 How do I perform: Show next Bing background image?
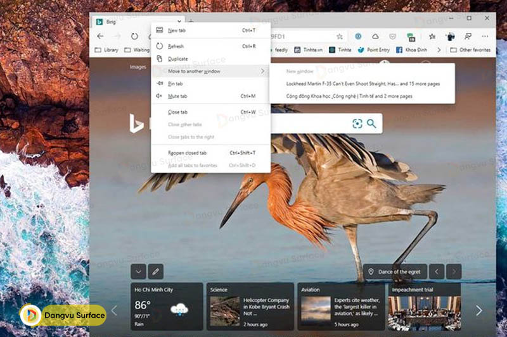454,271
